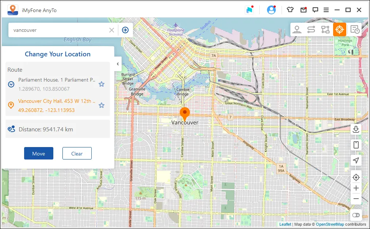Collapse the Change Your Location panel
The width and height of the screenshot is (370, 229).
coord(118,64)
